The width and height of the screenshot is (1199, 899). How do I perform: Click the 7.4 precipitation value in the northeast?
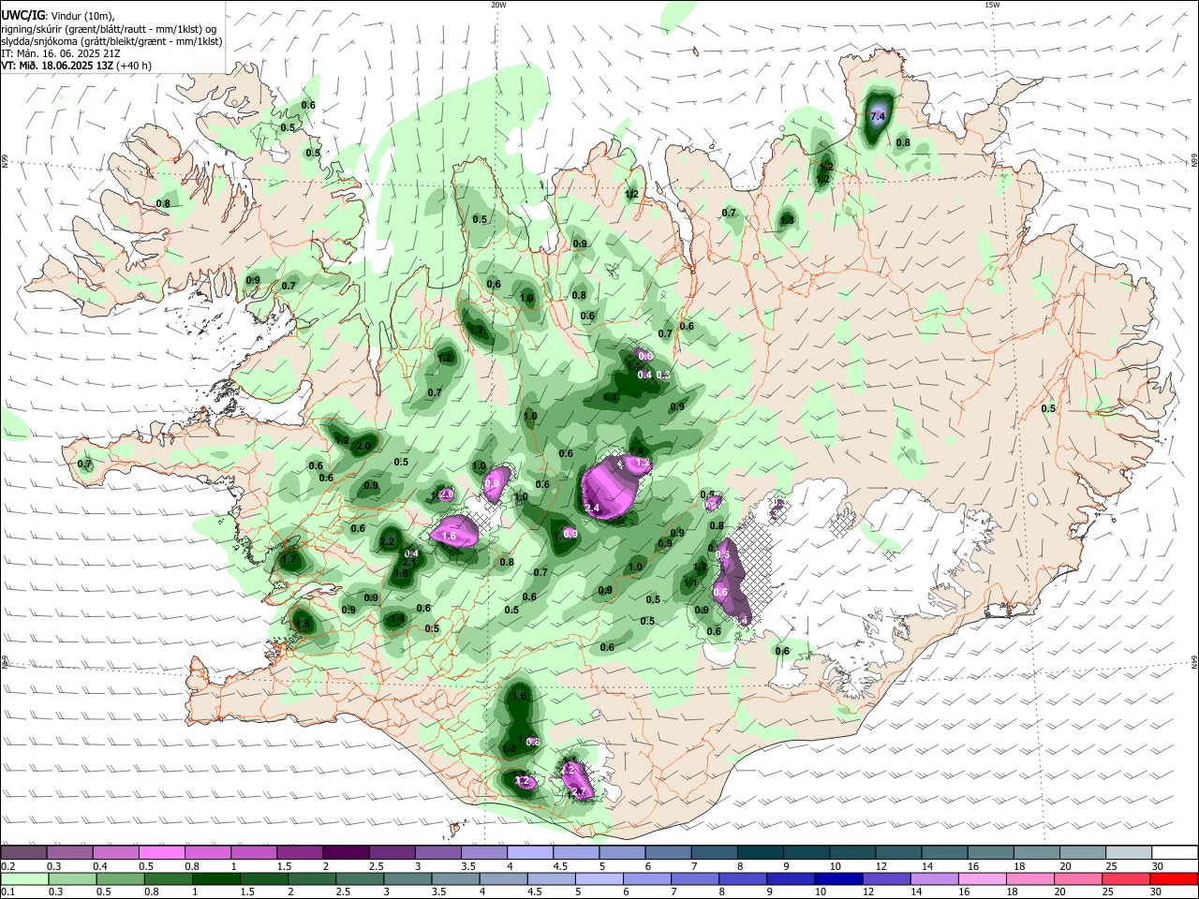[x=878, y=116]
